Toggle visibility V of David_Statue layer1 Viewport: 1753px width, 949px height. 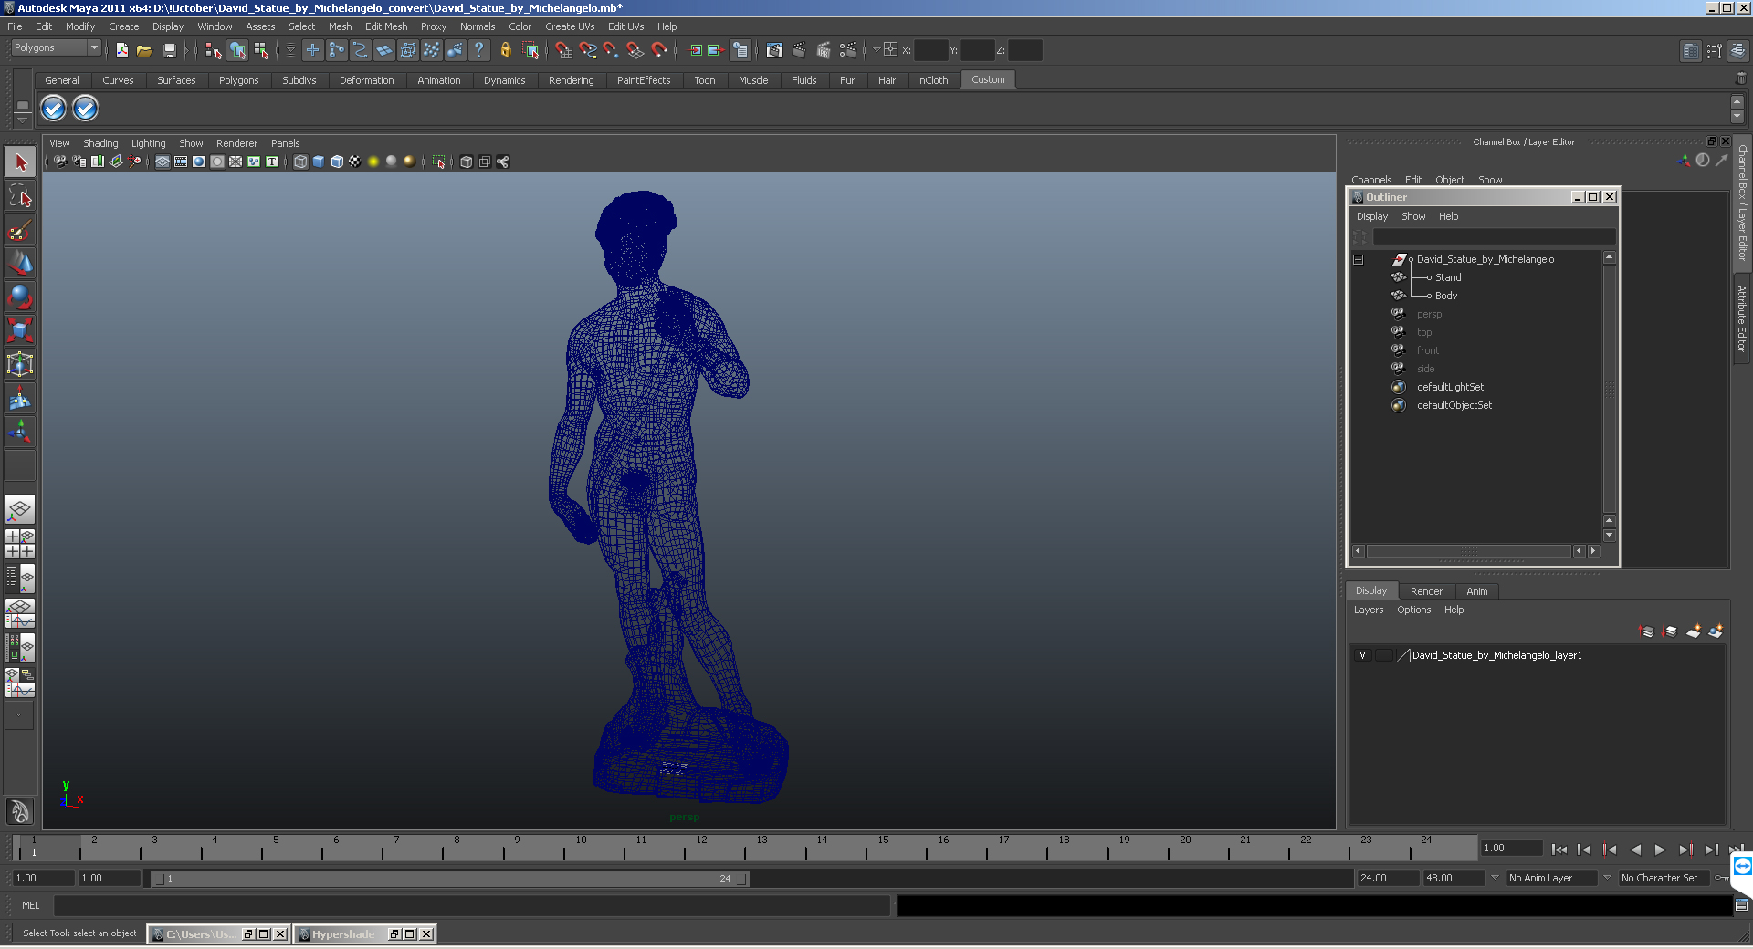tap(1362, 655)
